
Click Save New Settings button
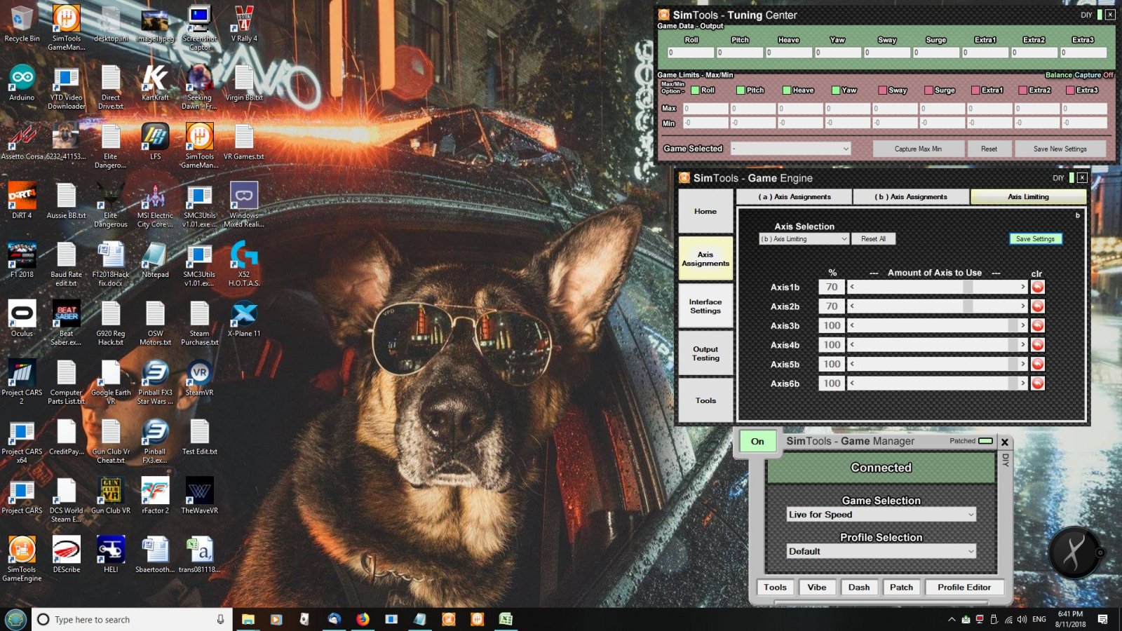[x=1060, y=149]
